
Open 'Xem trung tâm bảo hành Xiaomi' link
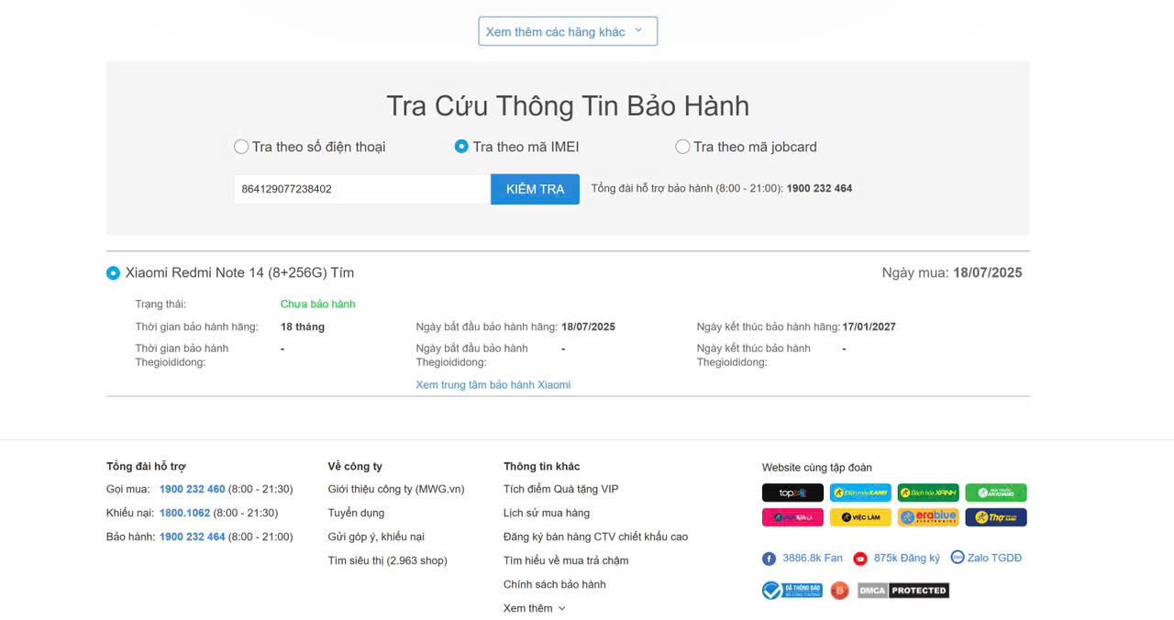[x=493, y=385]
